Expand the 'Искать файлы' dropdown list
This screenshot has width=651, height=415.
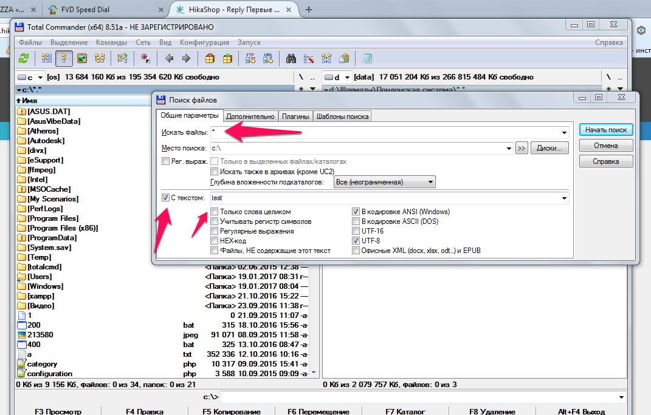pyautogui.click(x=565, y=132)
